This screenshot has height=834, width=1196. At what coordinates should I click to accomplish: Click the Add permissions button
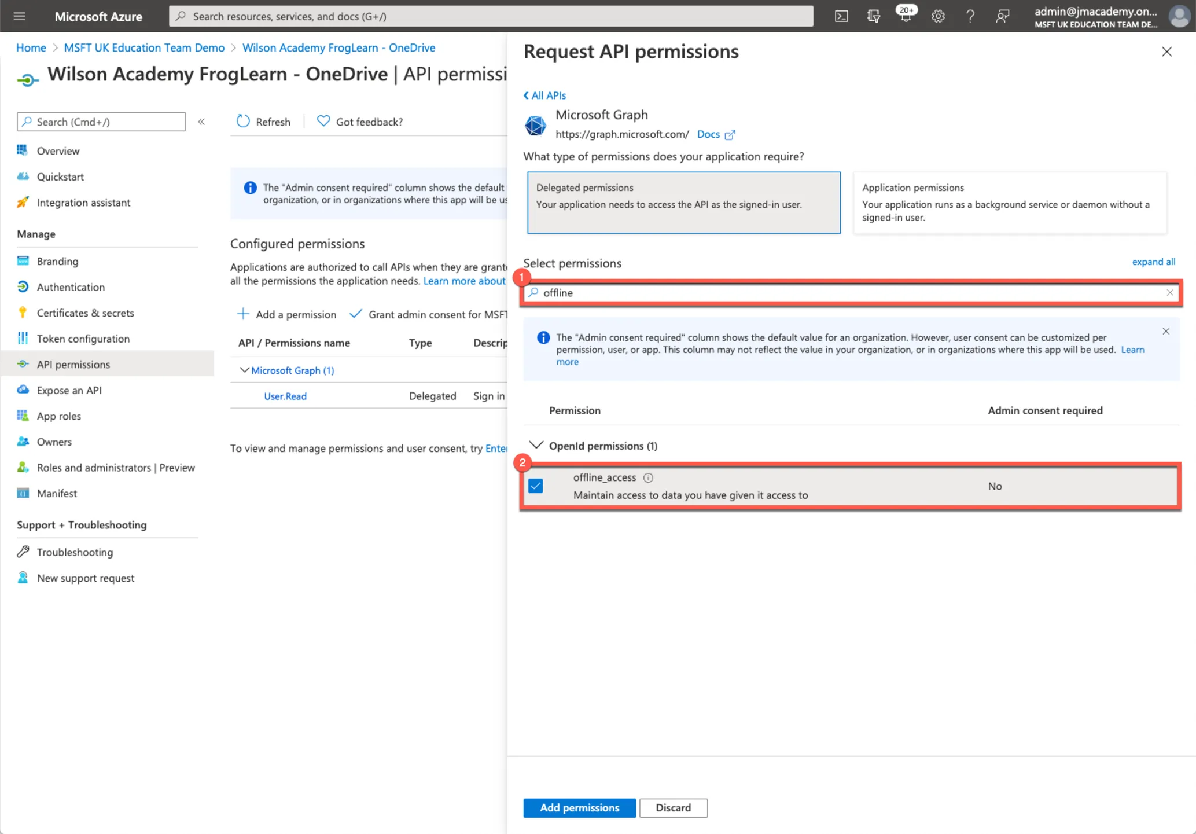pos(579,807)
